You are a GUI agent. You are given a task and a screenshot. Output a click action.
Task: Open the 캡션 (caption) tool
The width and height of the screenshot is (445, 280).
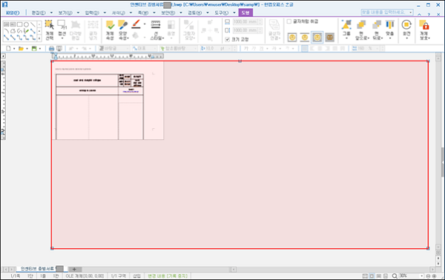point(62,30)
